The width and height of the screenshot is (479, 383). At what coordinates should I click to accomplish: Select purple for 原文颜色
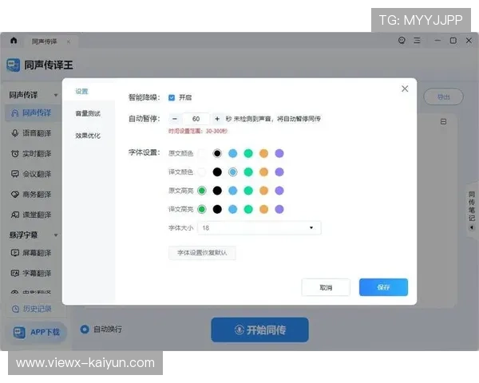pos(279,153)
